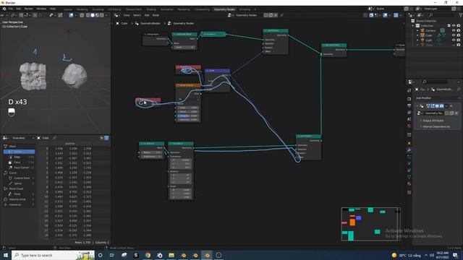Toggle modifier display in render (camera icon)
463x260 pixels.
point(441,106)
